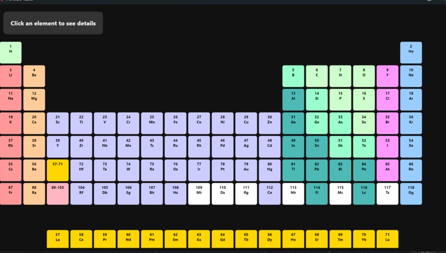Click the Scandium (Sc) tile
The image size is (446, 253).
[58, 123]
